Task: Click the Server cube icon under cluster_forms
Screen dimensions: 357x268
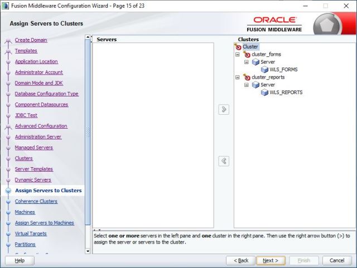Action: (x=255, y=62)
